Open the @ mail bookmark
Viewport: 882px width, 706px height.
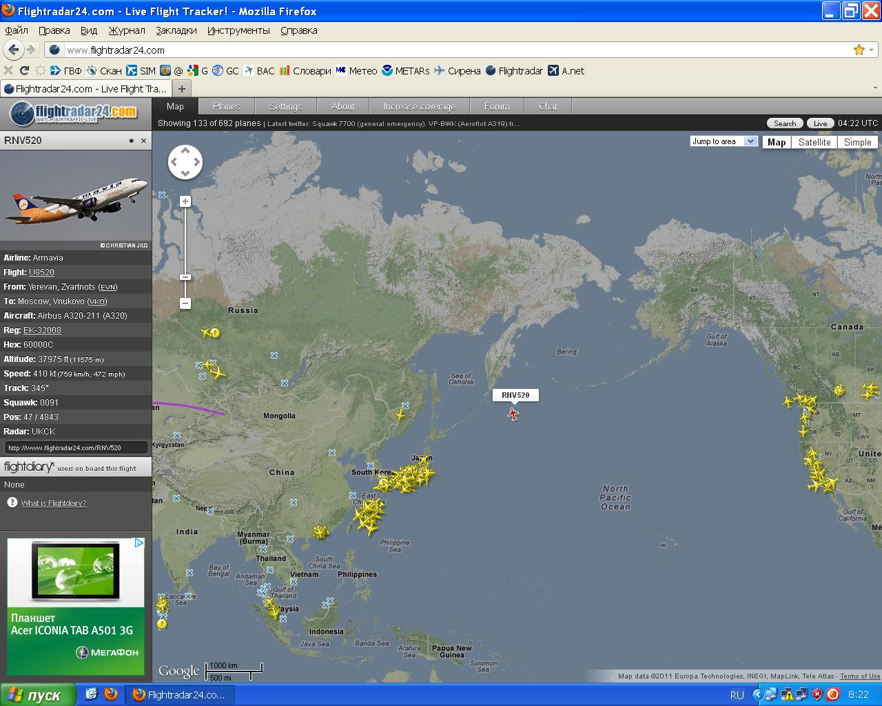pyautogui.click(x=172, y=70)
